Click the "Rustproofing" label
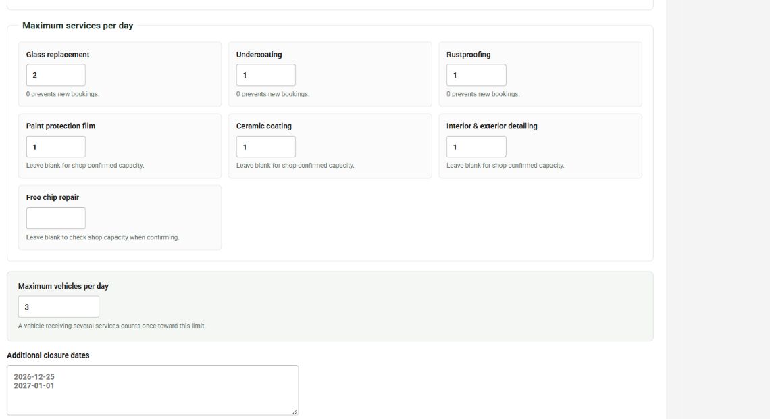 click(468, 55)
